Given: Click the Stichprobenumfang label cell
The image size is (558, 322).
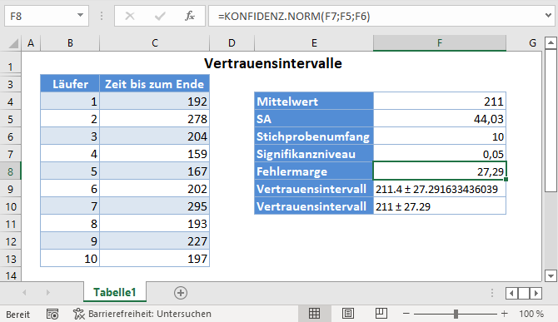Looking at the screenshot, I should (314, 136).
